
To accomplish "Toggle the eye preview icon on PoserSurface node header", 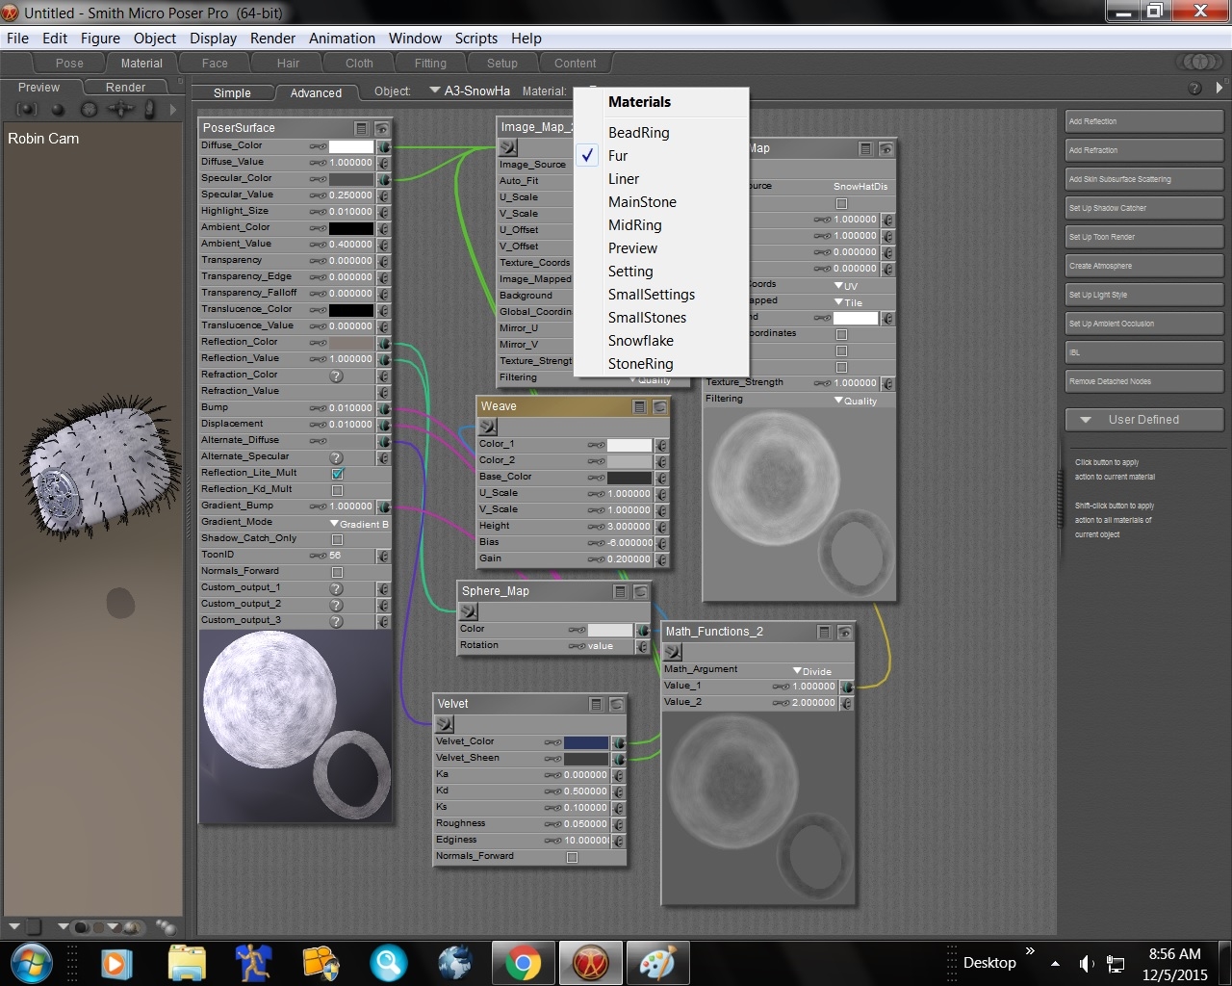I will pos(380,127).
